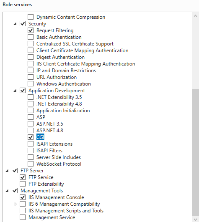Viewport: 199px width, 222px height.
Task: Check Management Service checkbox
Action: click(x=23, y=217)
